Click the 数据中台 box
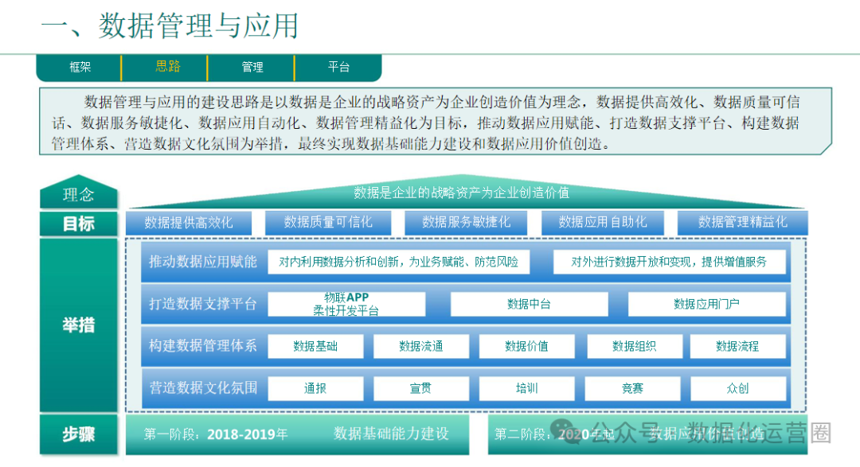This screenshot has width=860, height=467. 529,304
